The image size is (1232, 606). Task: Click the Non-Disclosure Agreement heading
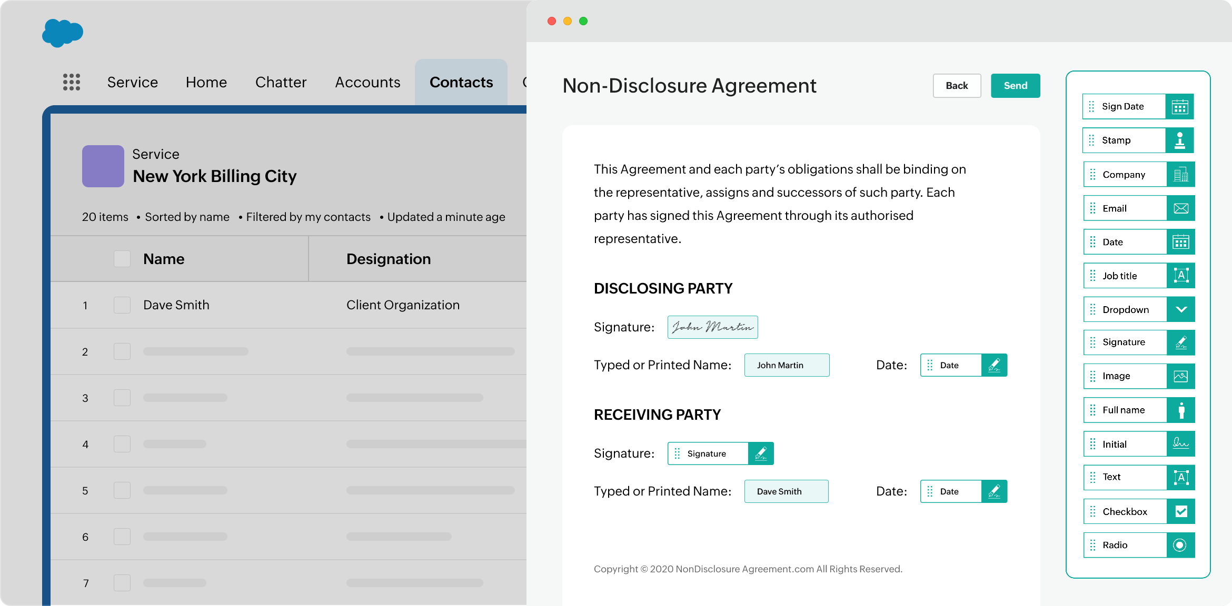point(689,86)
